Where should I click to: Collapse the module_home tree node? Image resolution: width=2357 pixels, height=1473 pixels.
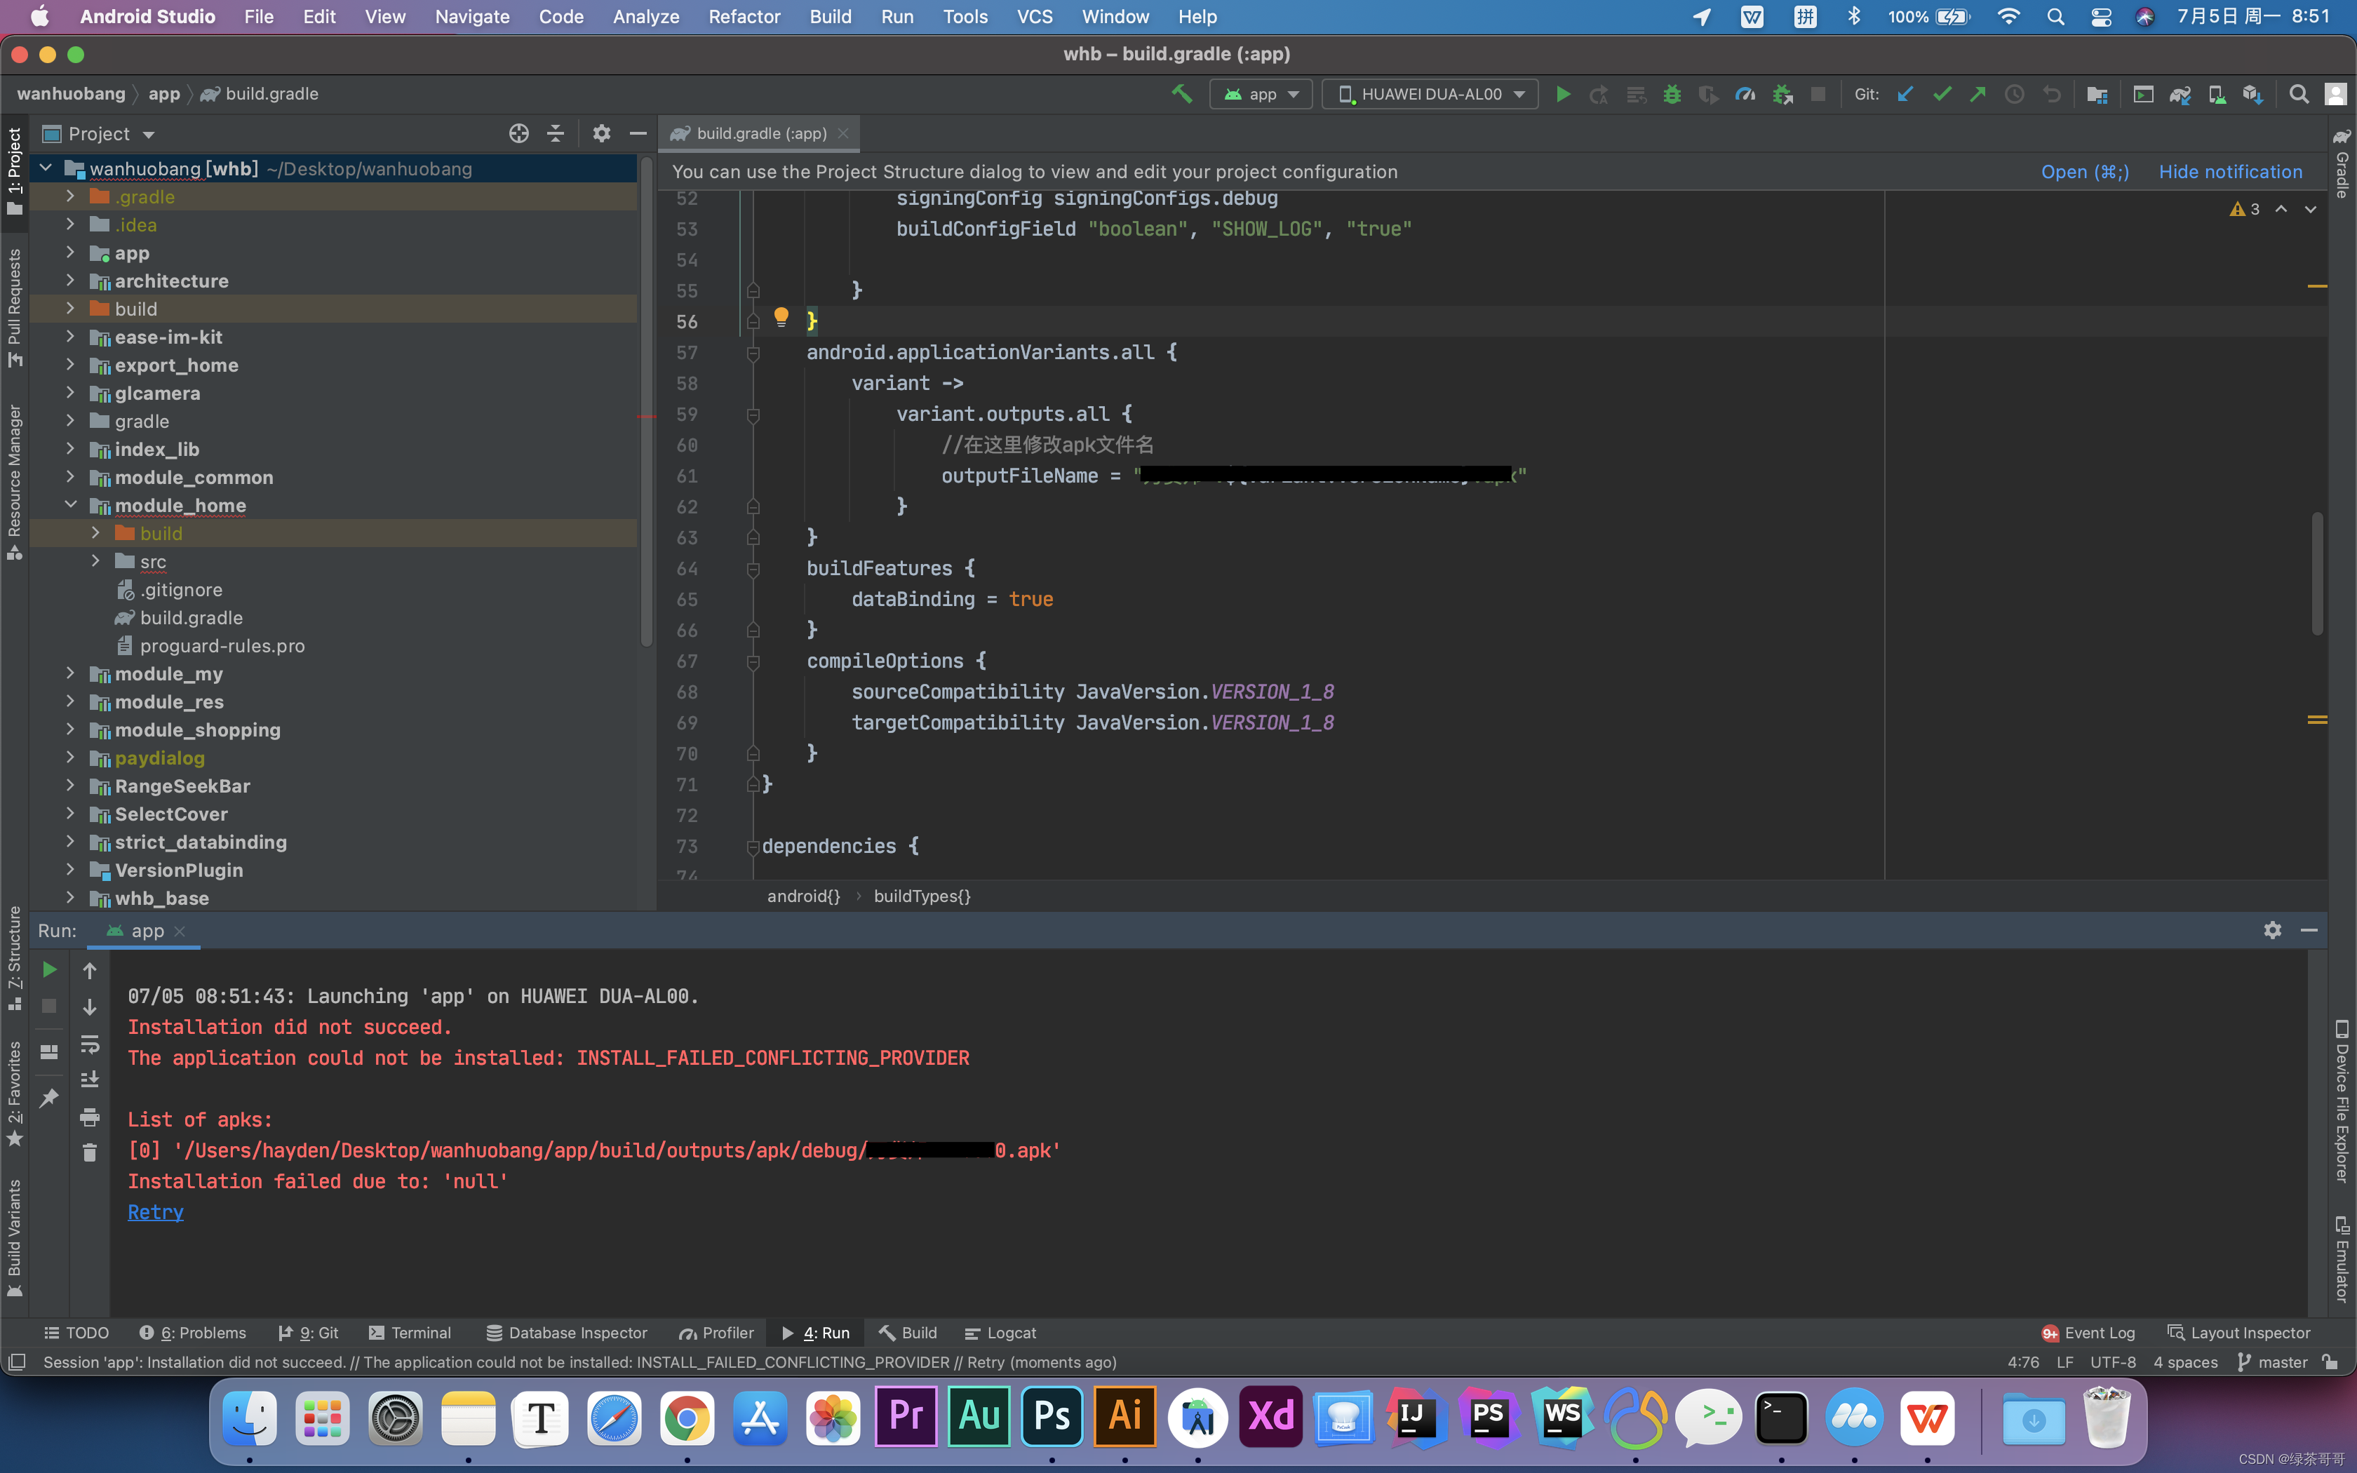[70, 504]
